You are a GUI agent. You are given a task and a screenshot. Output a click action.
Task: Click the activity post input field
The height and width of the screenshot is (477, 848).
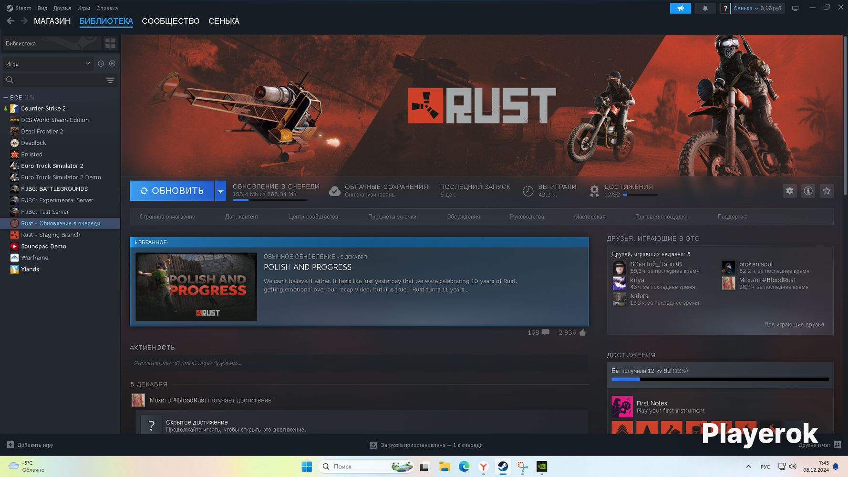pyautogui.click(x=359, y=363)
